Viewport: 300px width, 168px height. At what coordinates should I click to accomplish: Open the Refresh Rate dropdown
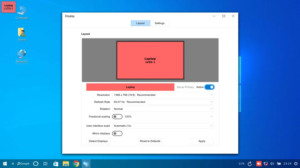(163, 102)
